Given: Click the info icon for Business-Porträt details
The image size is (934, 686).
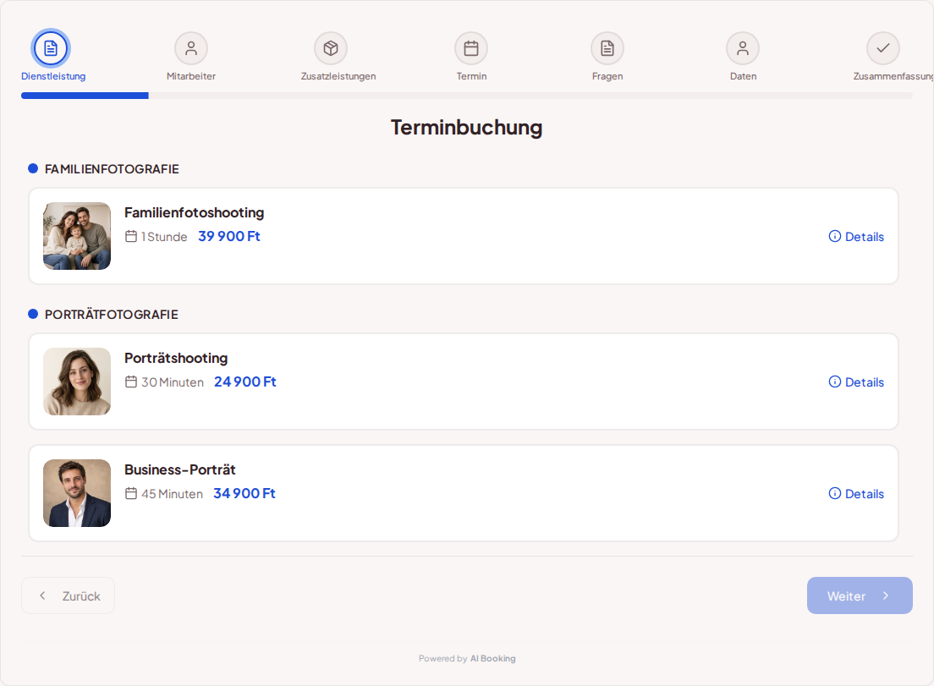Looking at the screenshot, I should click(x=834, y=493).
